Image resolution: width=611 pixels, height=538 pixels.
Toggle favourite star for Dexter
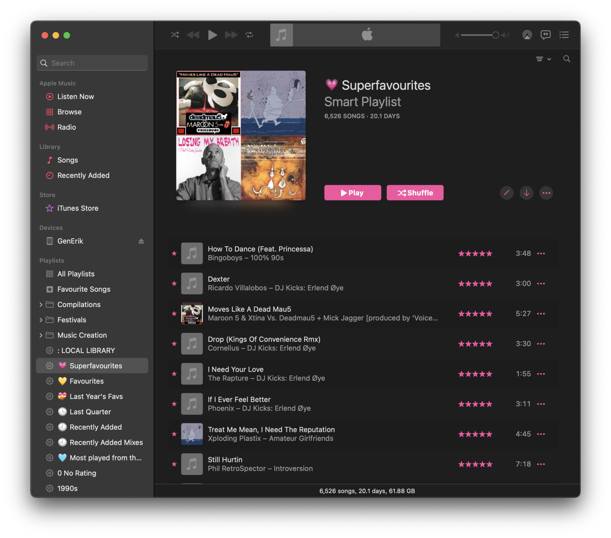[174, 284]
